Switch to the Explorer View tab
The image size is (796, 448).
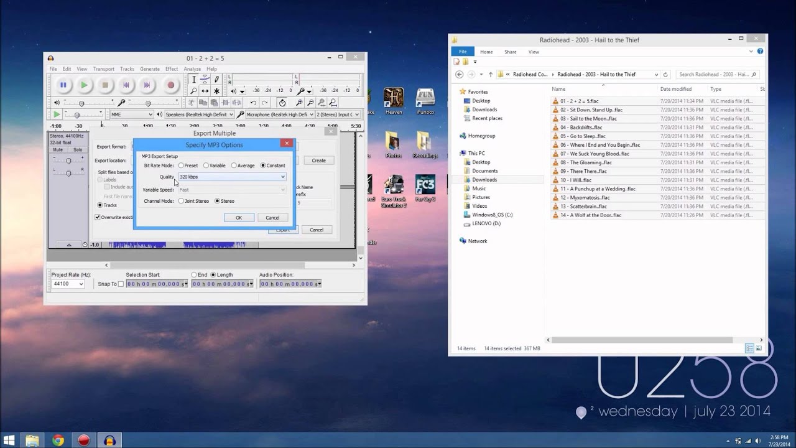click(534, 52)
